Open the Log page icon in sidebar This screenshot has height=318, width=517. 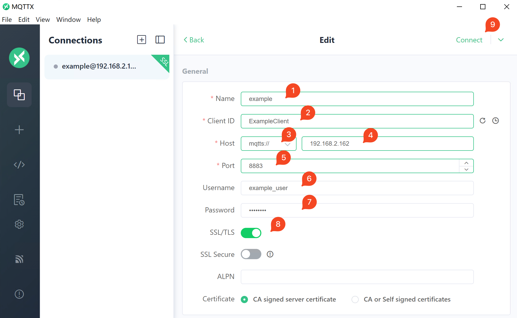19,200
